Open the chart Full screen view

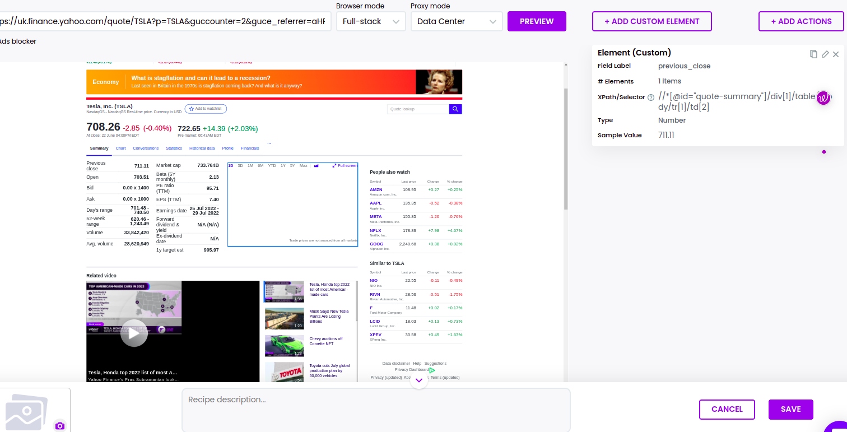(x=345, y=166)
